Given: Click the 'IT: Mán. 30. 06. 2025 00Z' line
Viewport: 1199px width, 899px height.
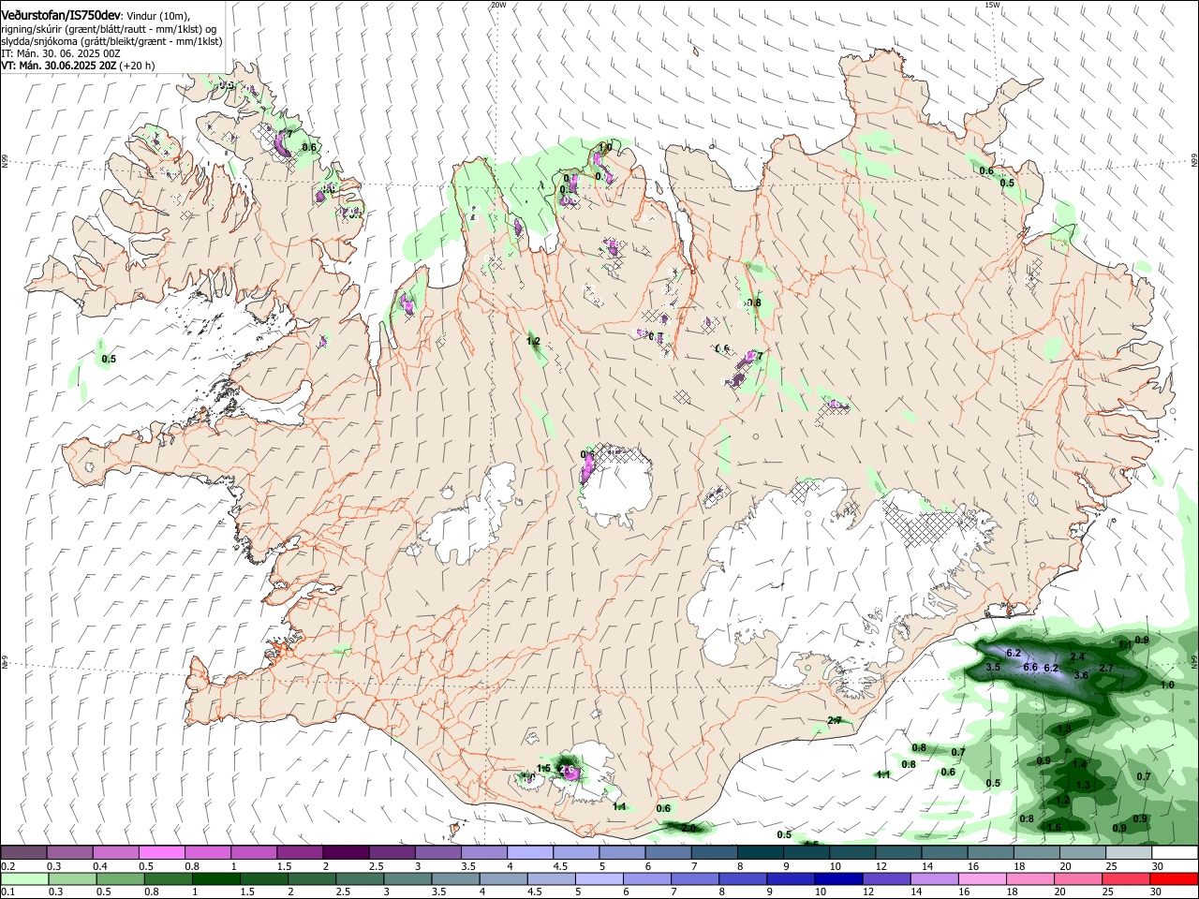Looking at the screenshot, I should (x=61, y=53).
